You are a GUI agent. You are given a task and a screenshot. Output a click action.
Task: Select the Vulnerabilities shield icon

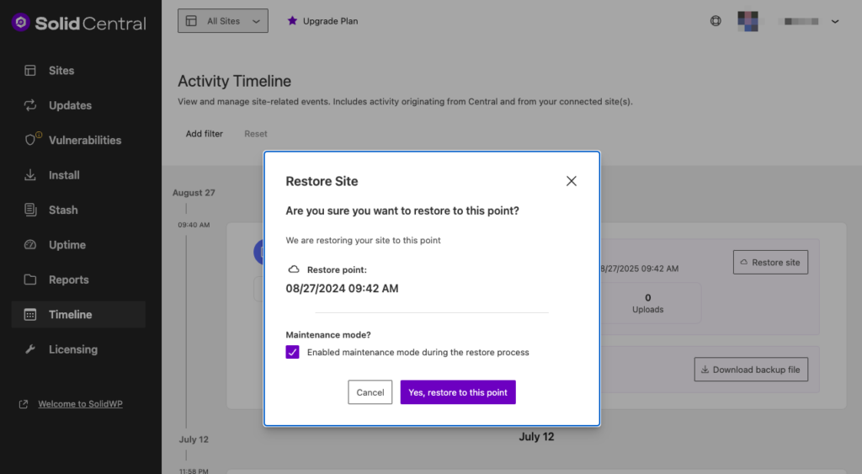(31, 140)
